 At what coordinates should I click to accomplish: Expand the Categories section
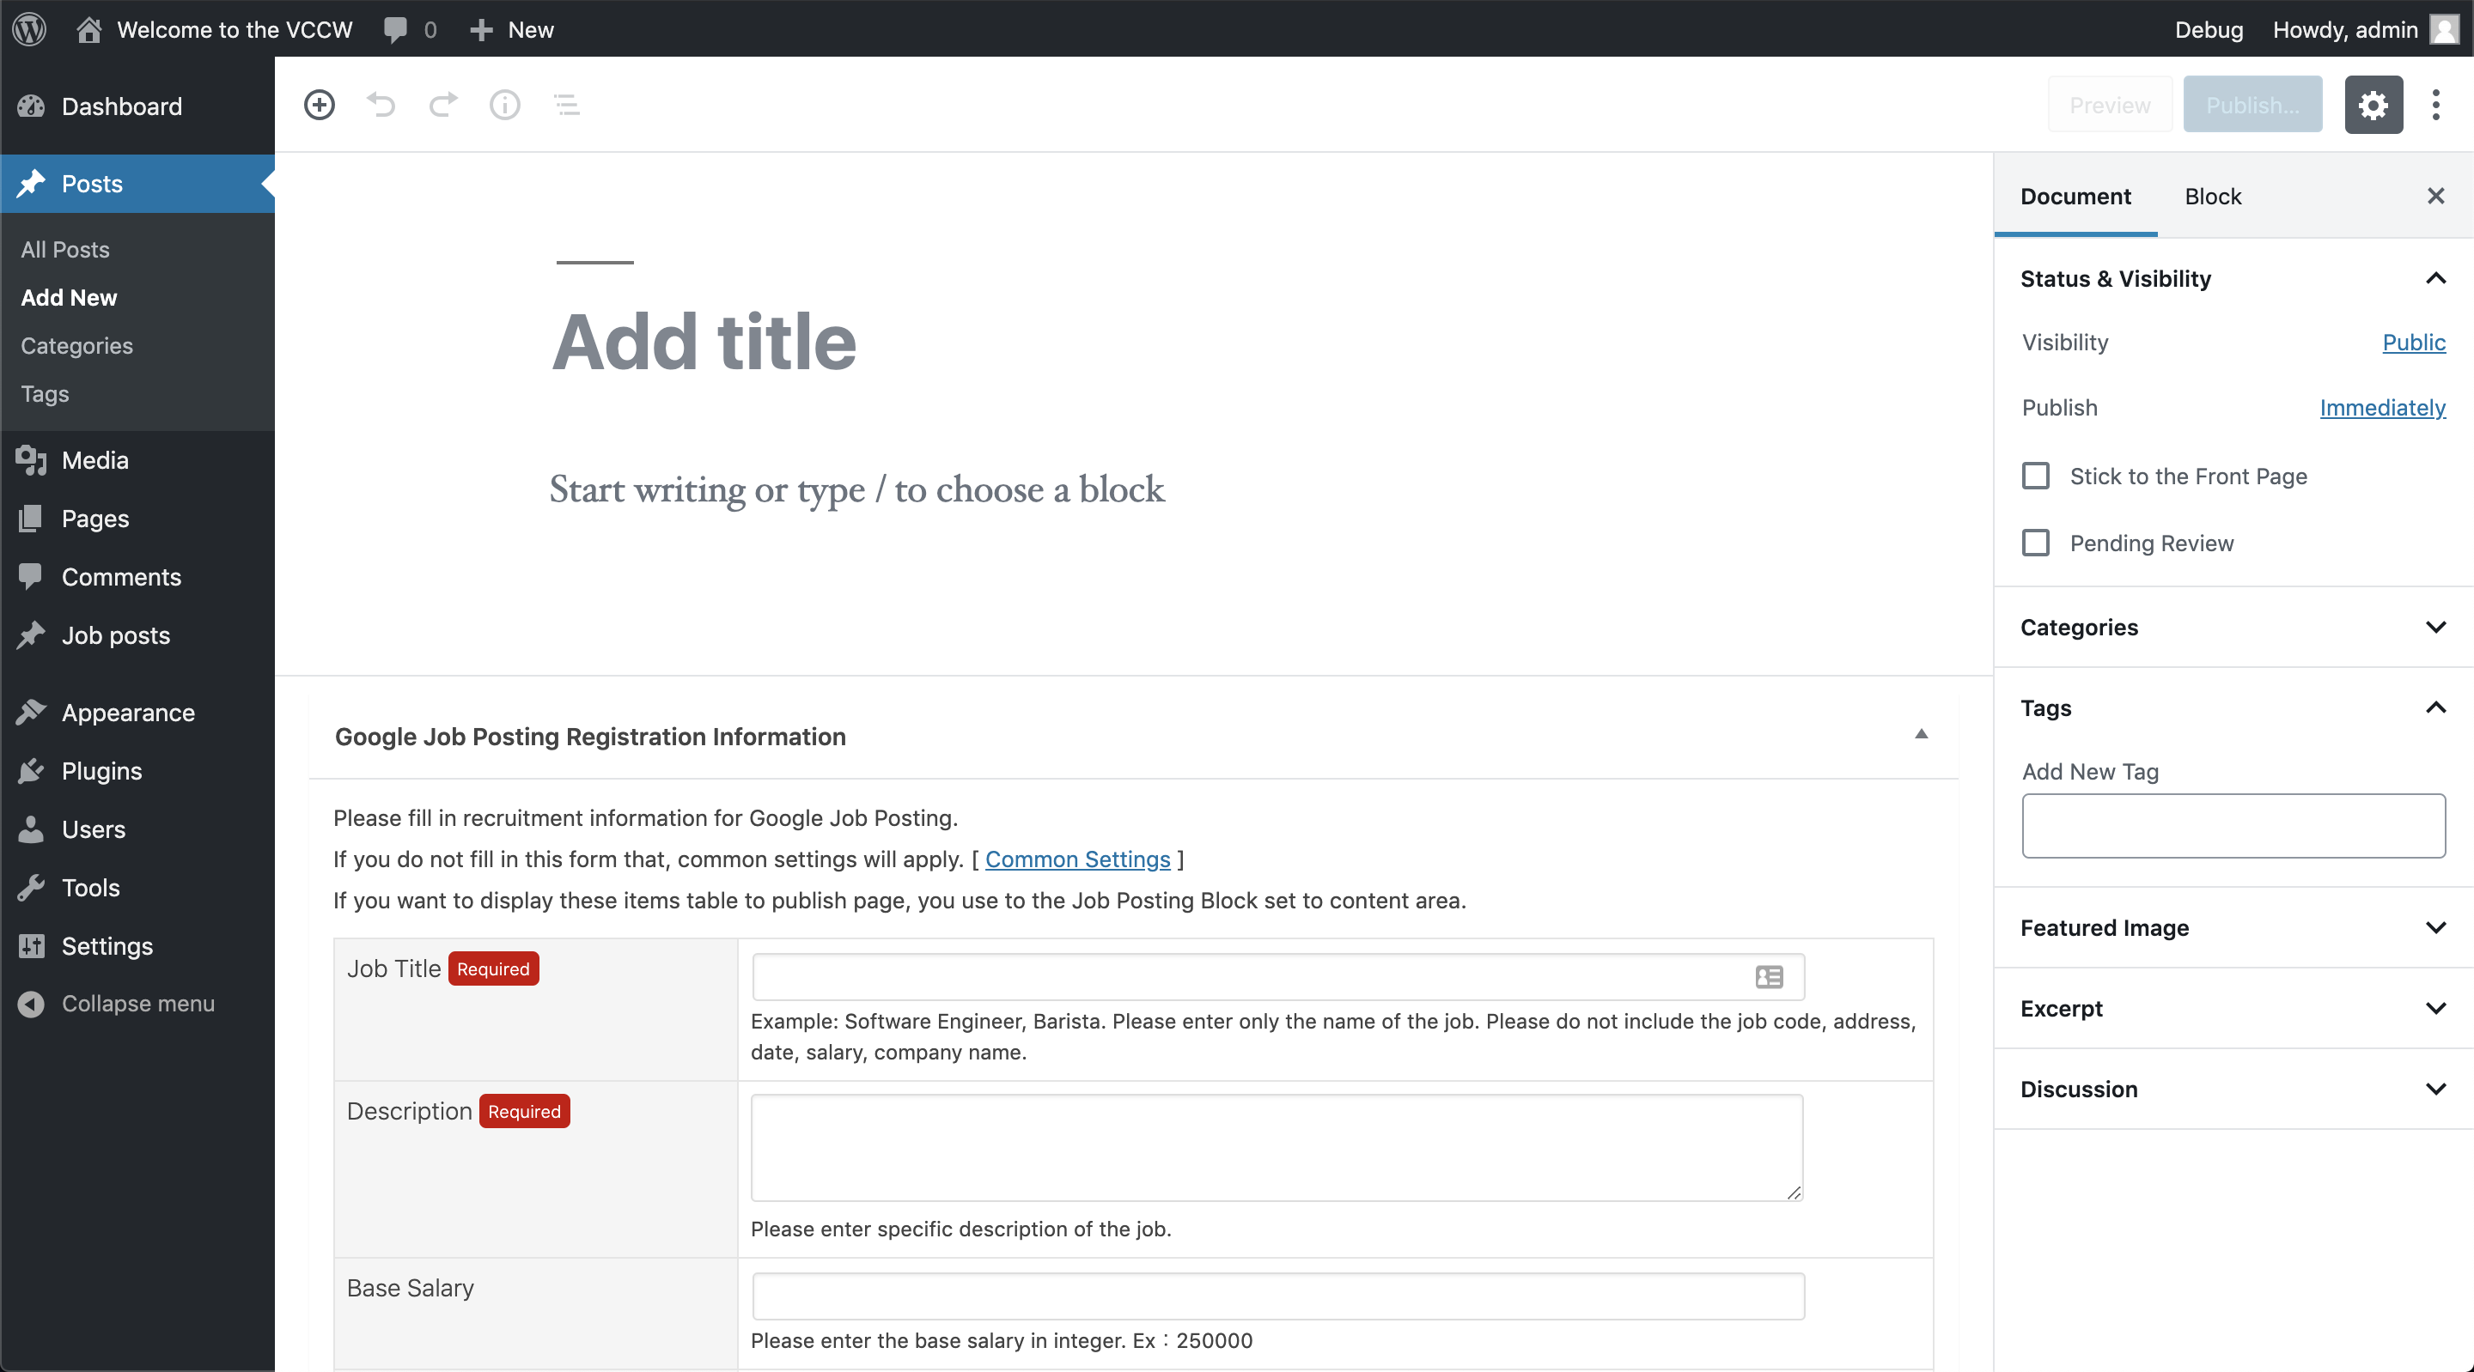click(2233, 627)
